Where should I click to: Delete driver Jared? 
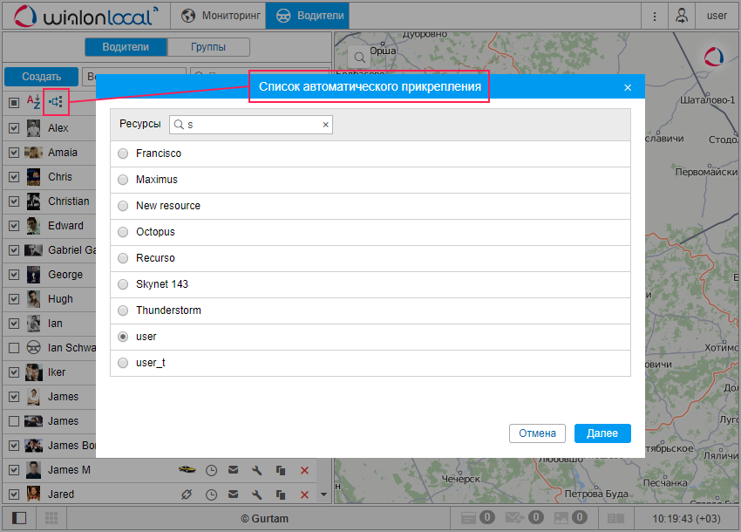click(304, 494)
